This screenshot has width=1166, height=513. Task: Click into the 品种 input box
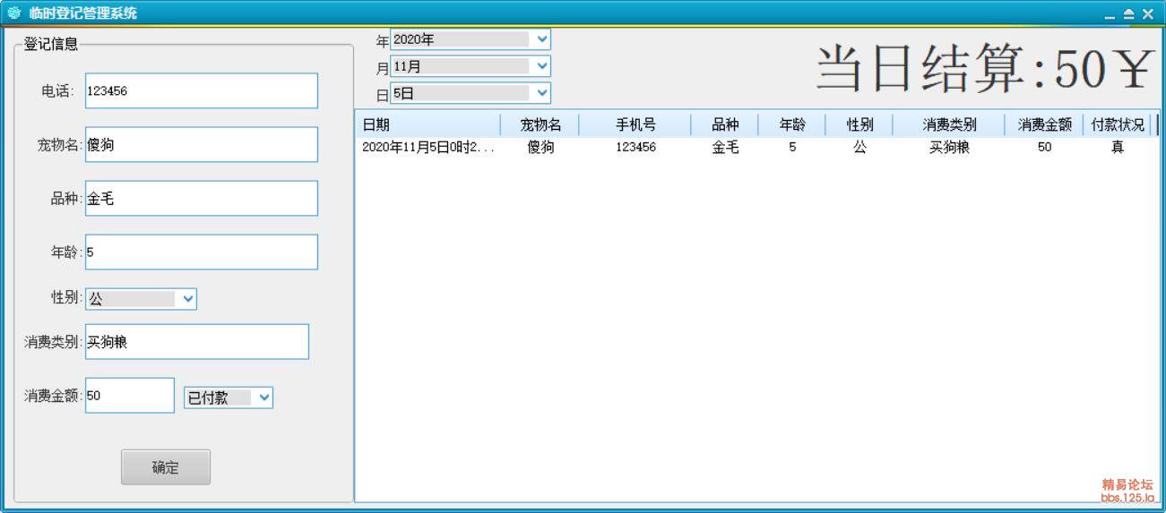201,198
